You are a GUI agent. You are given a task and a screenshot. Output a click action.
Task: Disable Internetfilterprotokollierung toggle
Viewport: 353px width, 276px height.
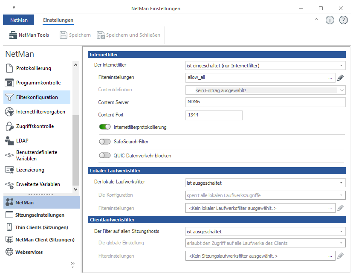[104, 127]
